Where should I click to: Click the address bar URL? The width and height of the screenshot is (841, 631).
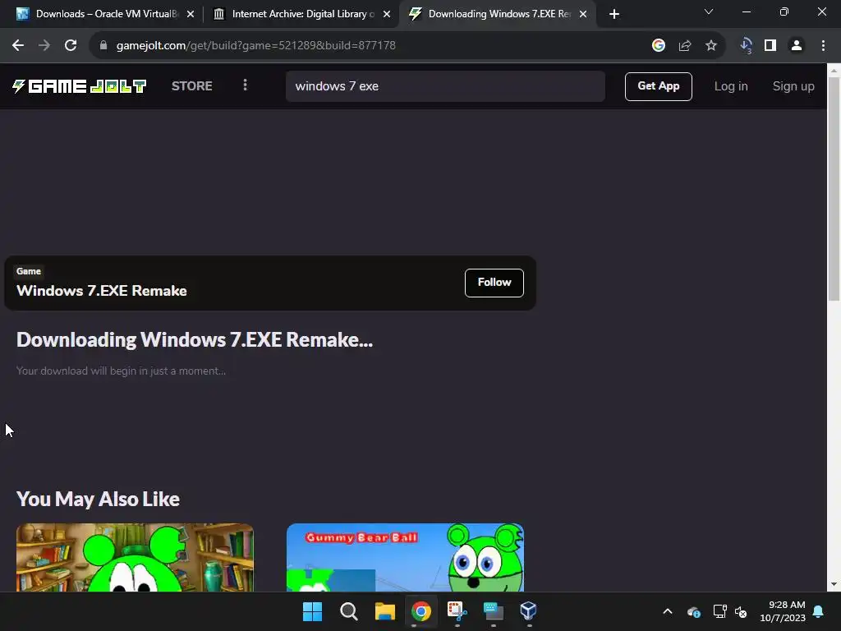[256, 46]
